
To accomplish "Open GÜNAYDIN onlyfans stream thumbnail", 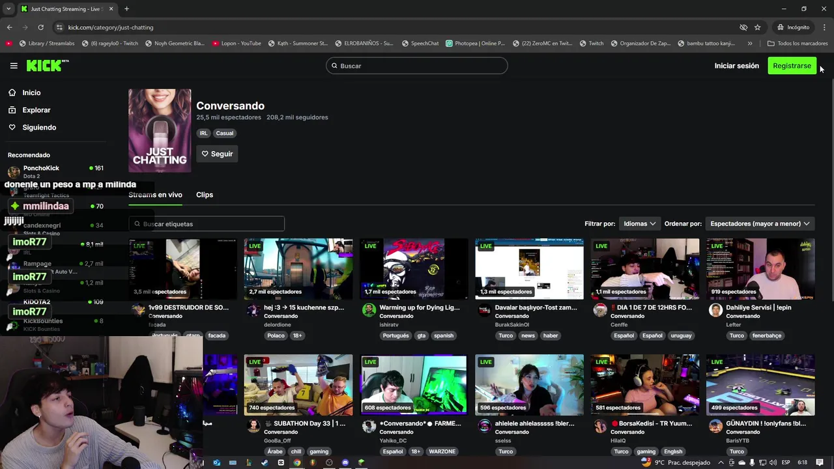I will click(760, 385).
